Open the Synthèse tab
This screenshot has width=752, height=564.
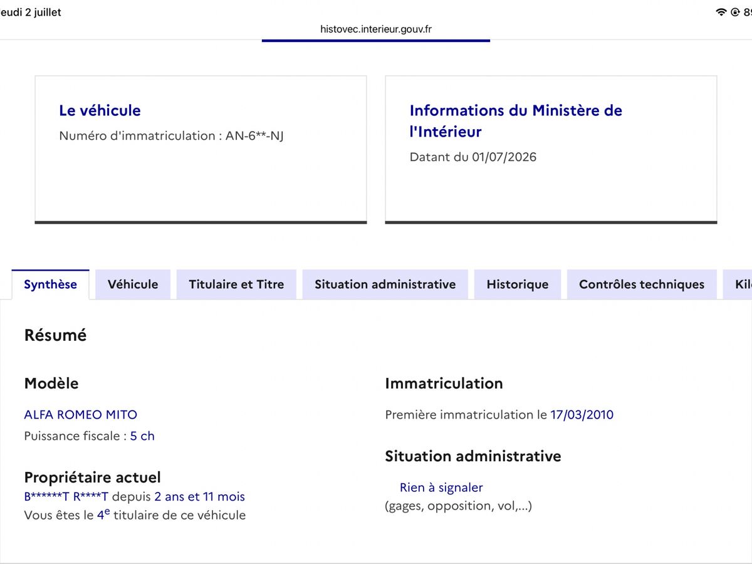[x=50, y=285]
